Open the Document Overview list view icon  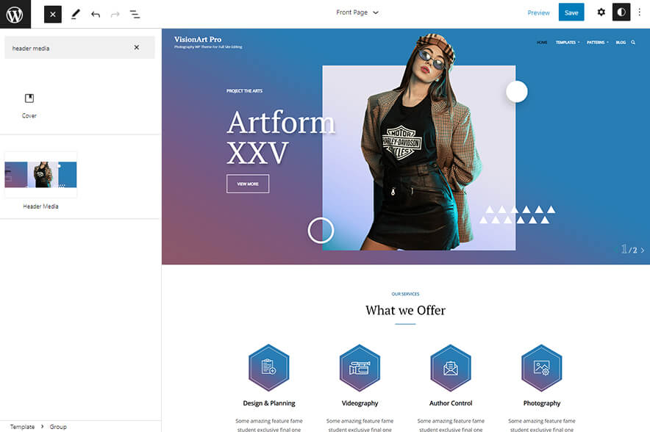coord(135,13)
